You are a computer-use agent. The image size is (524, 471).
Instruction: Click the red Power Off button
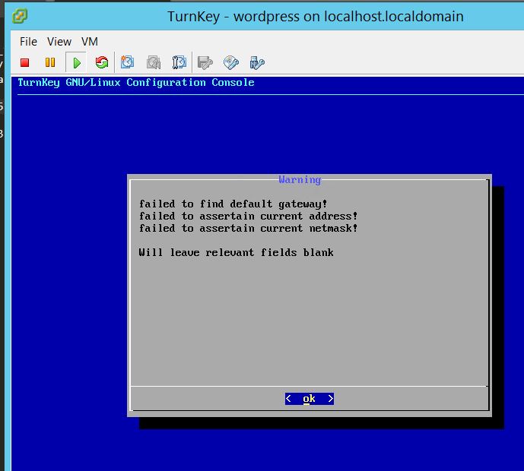coord(25,63)
